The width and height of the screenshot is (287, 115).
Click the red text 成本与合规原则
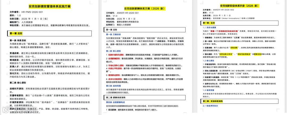click(115, 79)
